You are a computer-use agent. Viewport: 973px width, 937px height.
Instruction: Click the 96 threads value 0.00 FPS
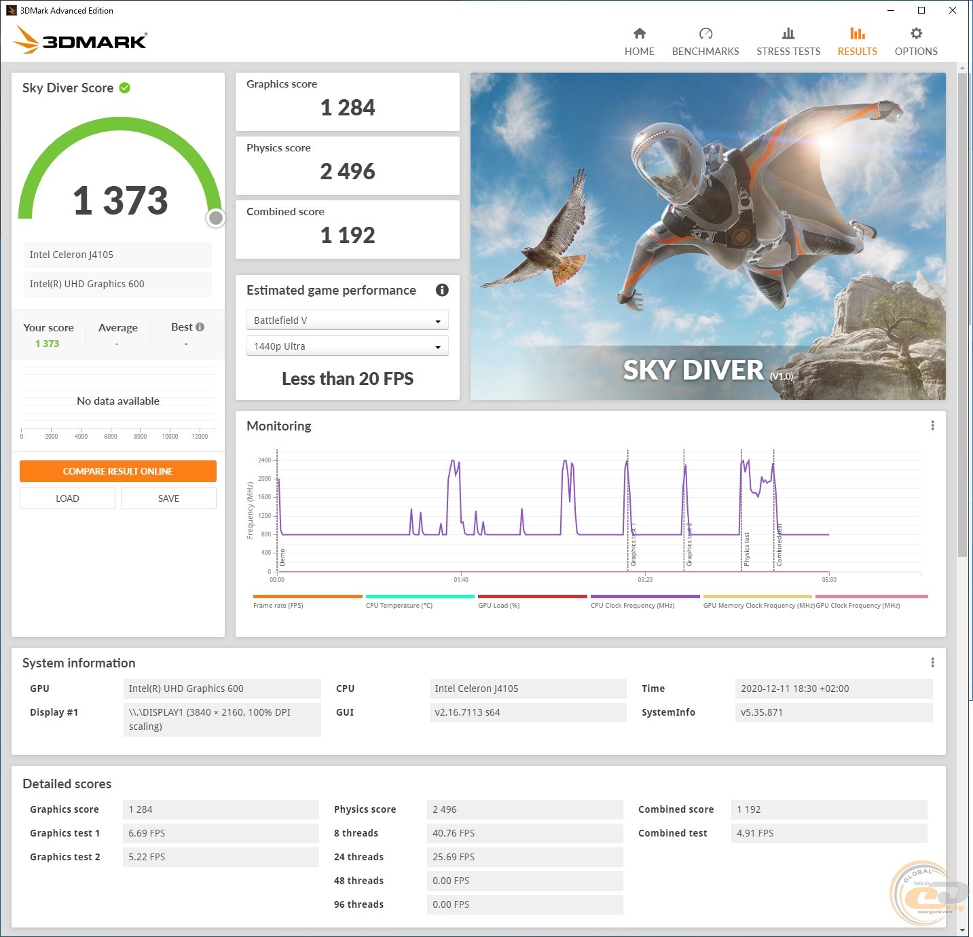tap(525, 904)
